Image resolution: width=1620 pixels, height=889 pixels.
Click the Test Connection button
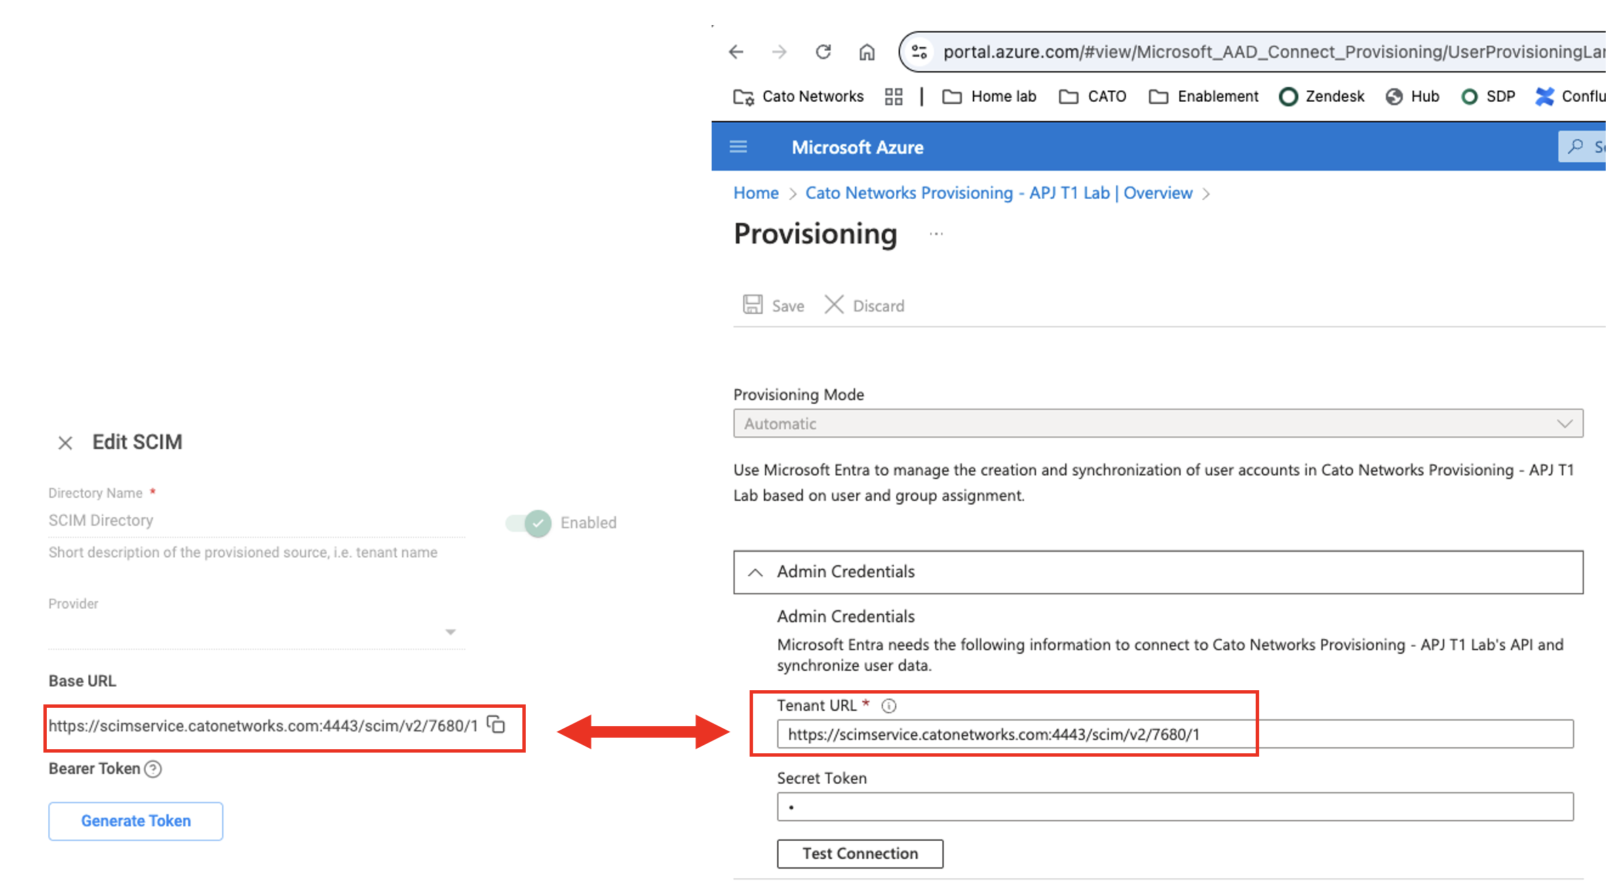[860, 853]
